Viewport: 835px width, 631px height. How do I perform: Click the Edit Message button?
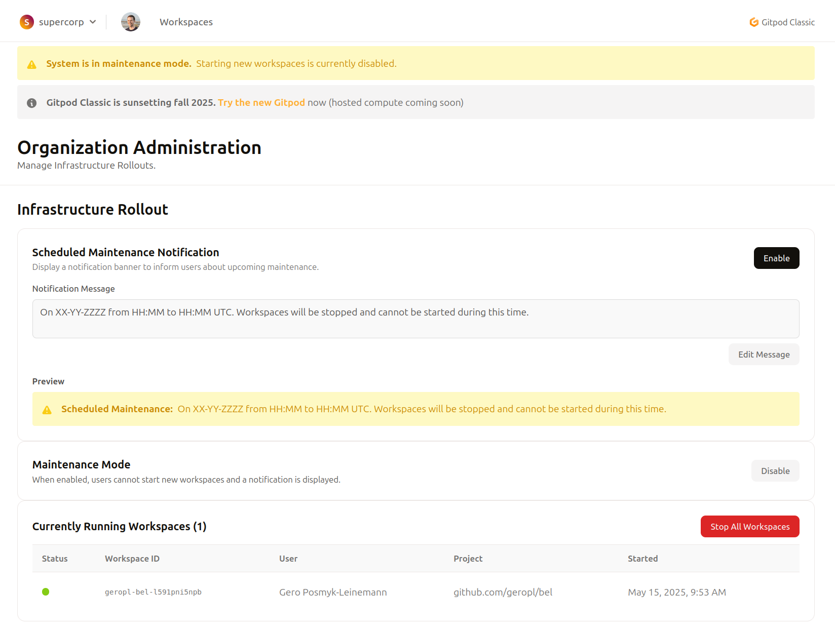(x=764, y=354)
